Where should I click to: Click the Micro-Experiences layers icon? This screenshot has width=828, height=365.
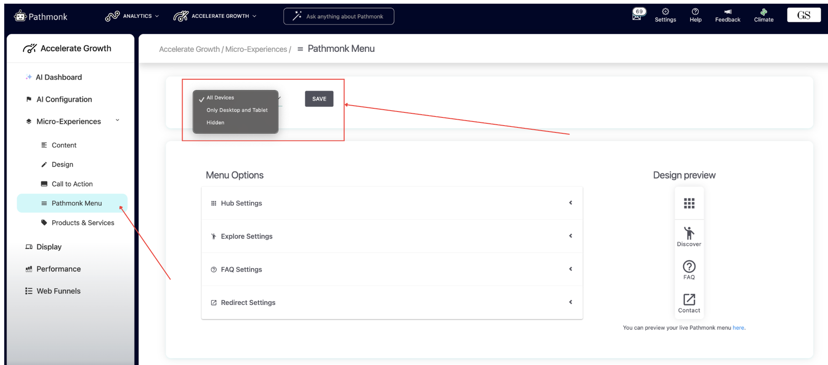pyautogui.click(x=29, y=122)
